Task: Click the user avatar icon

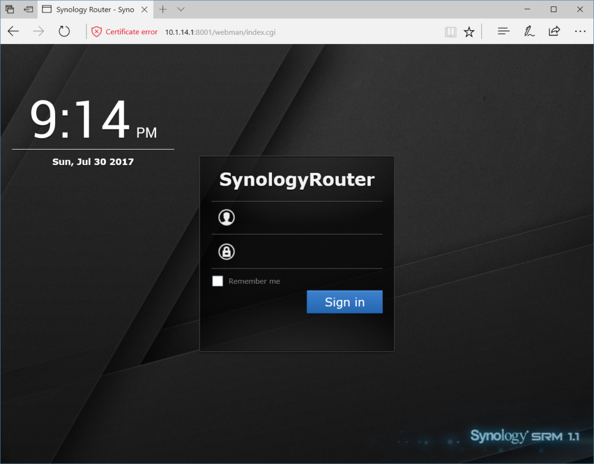Action: [x=227, y=217]
